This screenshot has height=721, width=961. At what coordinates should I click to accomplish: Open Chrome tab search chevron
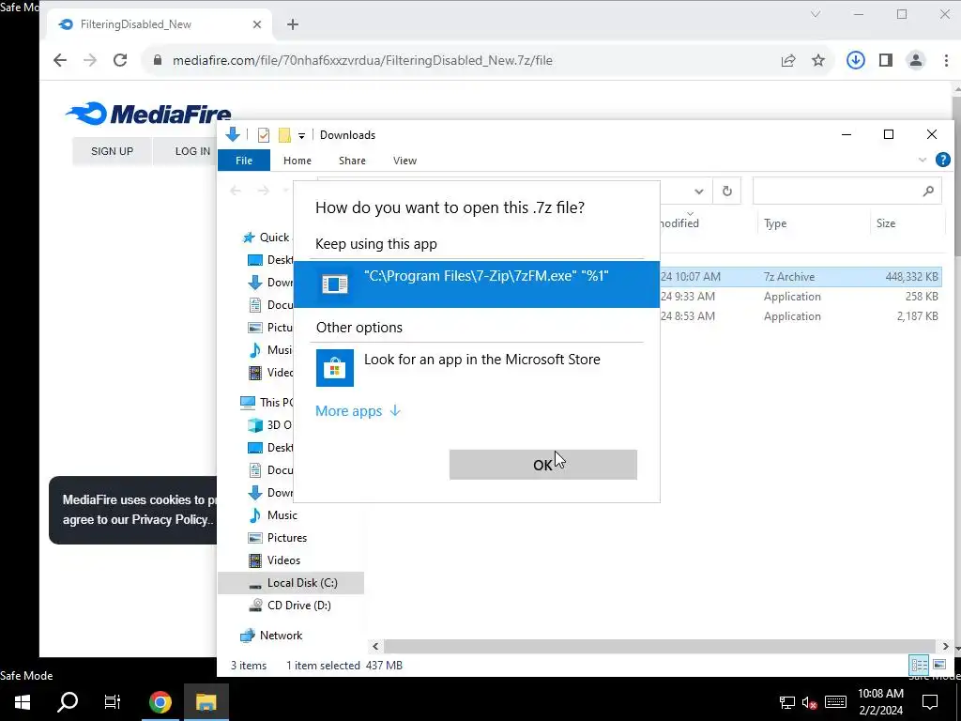coord(816,14)
